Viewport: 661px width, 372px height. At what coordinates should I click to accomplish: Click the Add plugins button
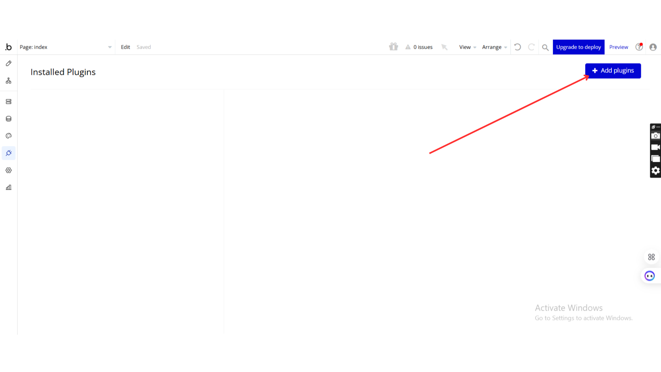pos(613,71)
